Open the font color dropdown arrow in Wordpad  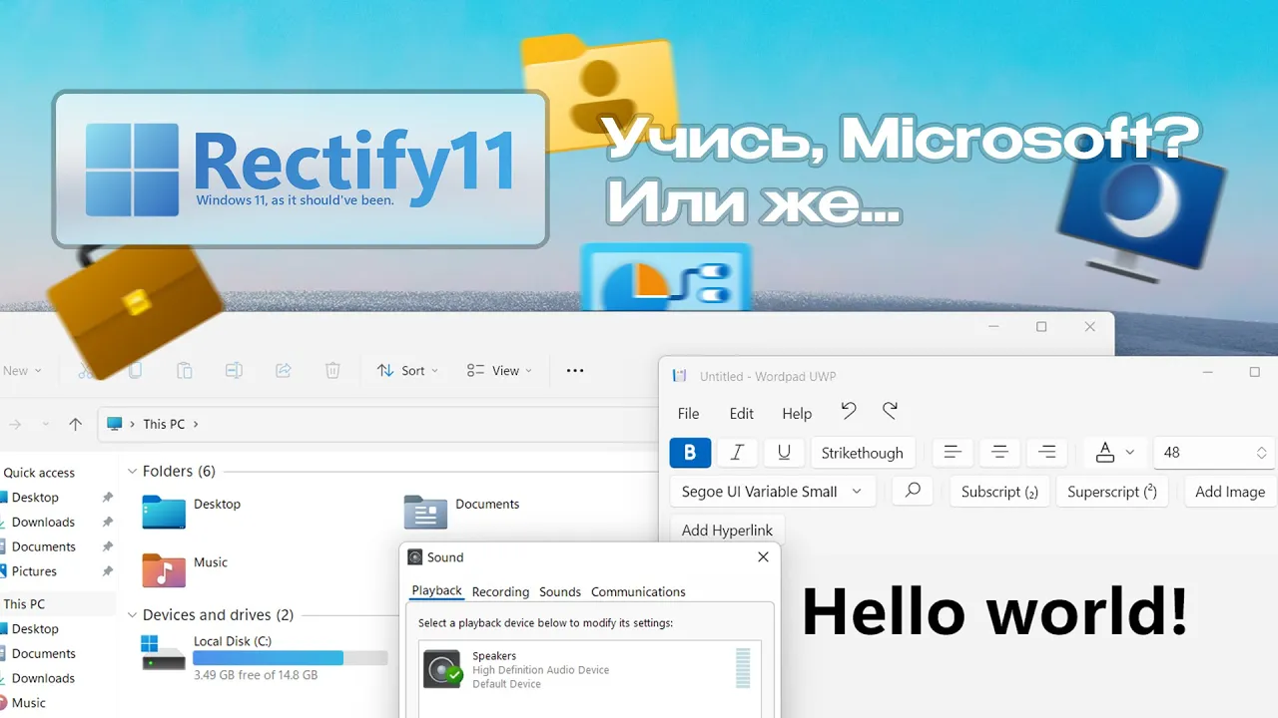pyautogui.click(x=1130, y=452)
